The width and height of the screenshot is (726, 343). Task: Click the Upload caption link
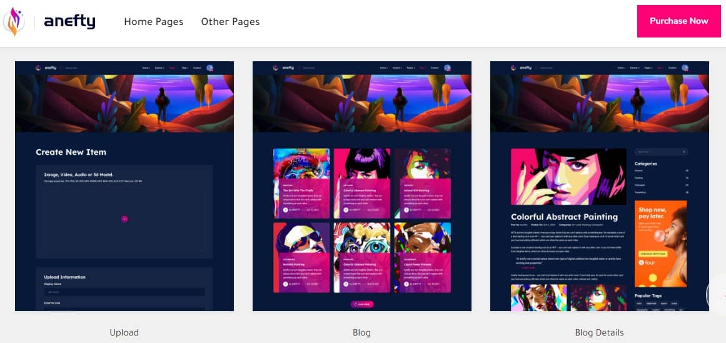point(124,332)
